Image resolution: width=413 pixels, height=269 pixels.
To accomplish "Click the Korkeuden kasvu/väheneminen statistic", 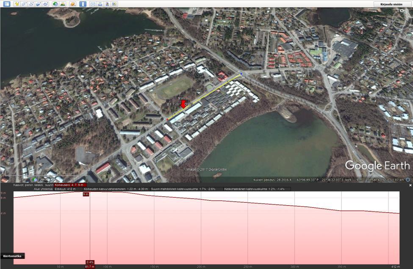I will pyautogui.click(x=116, y=189).
